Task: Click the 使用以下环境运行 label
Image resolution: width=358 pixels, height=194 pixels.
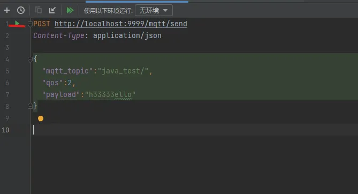Action: pyautogui.click(x=108, y=11)
